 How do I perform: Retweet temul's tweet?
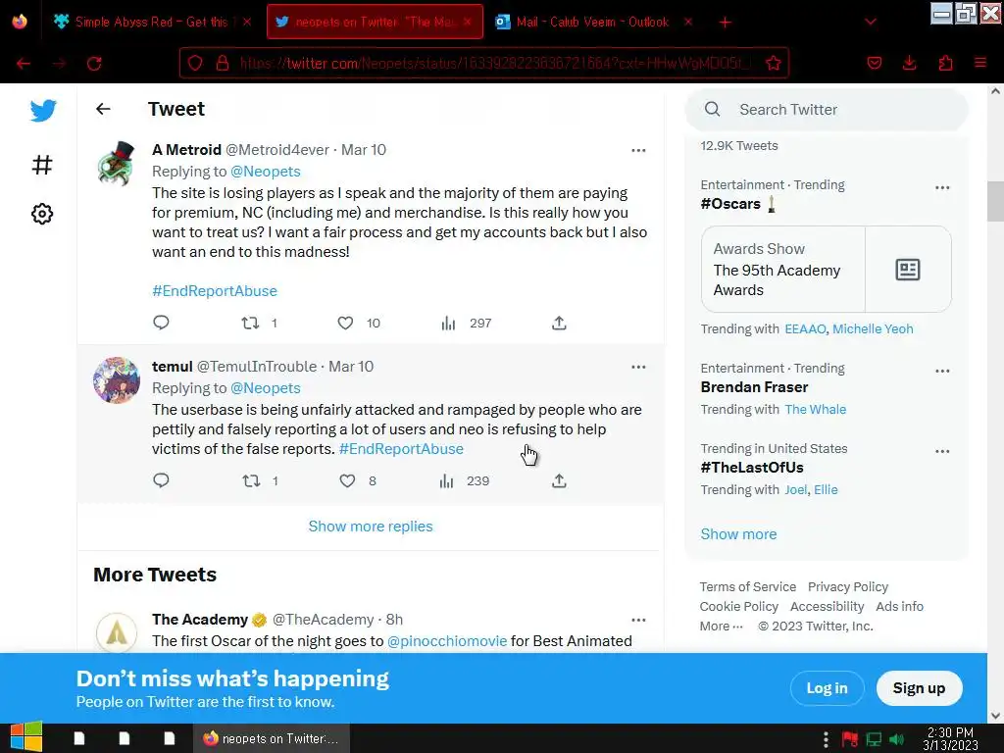pos(251,480)
